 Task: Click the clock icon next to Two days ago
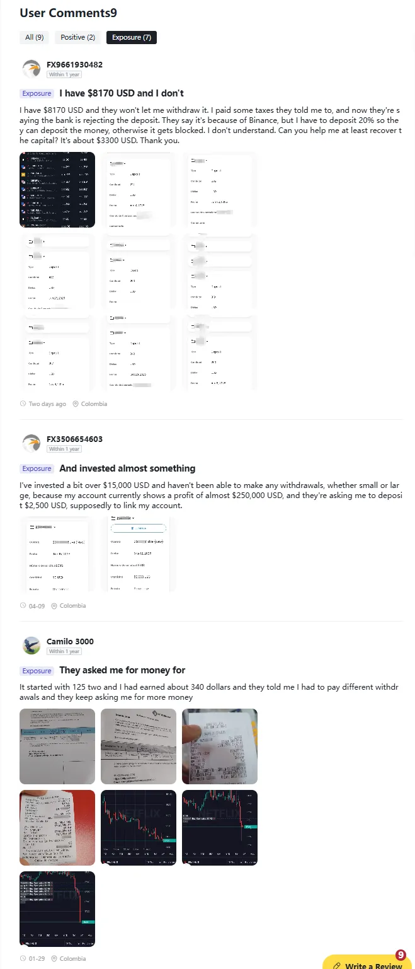pyautogui.click(x=23, y=403)
